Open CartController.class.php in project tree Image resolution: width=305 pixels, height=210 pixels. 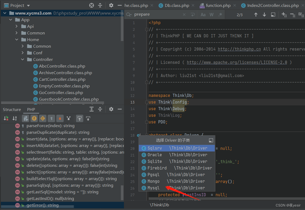[62, 79]
